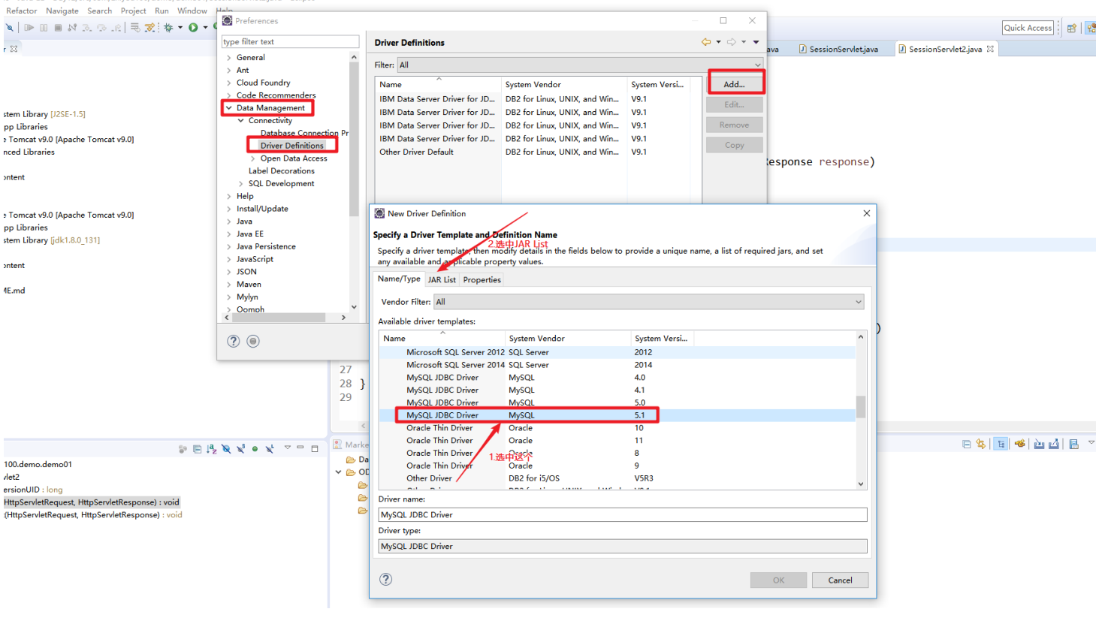Click the Disconnect icon in debug toolbar
Viewport: 1105px width, 630px height.
[72, 28]
